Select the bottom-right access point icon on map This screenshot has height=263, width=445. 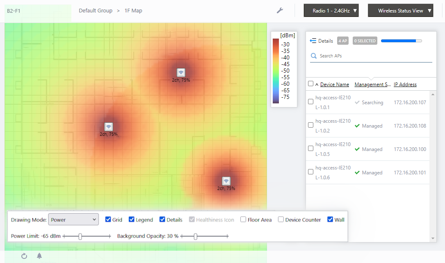point(226,181)
